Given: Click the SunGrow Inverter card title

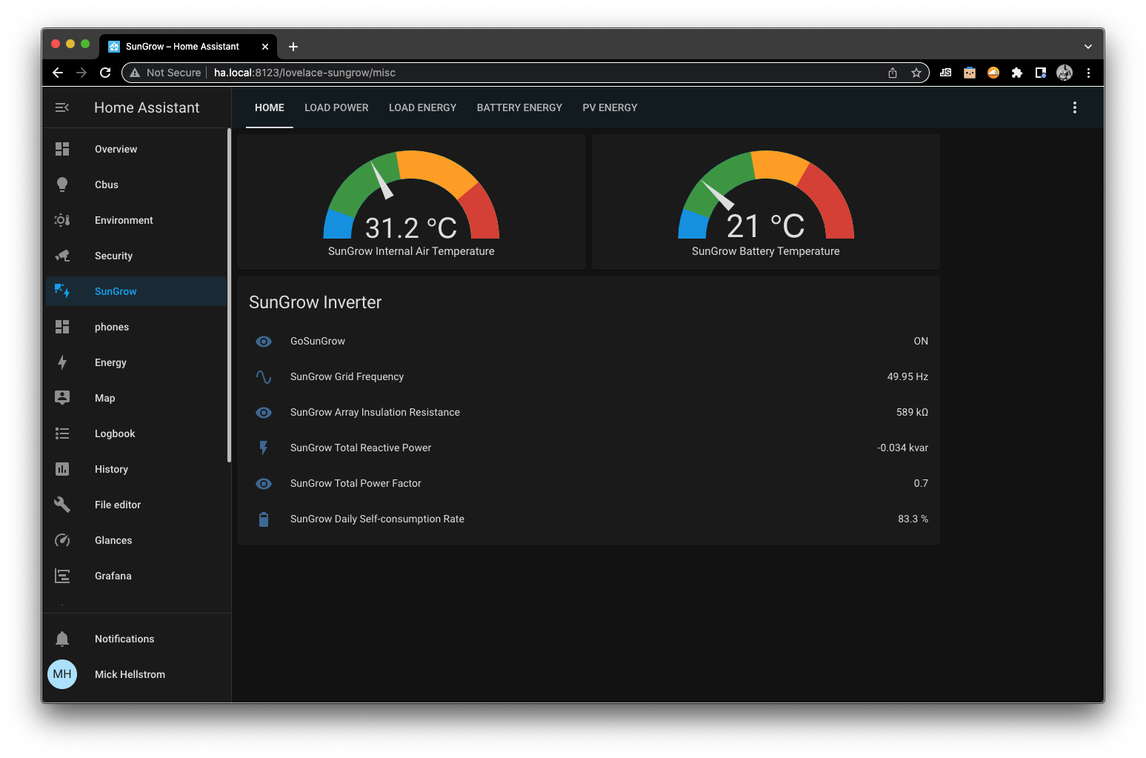Looking at the screenshot, I should click(316, 302).
